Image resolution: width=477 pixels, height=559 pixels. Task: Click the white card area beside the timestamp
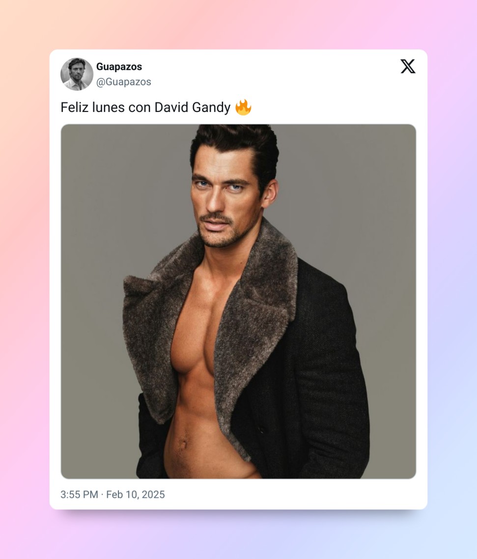tap(293, 495)
